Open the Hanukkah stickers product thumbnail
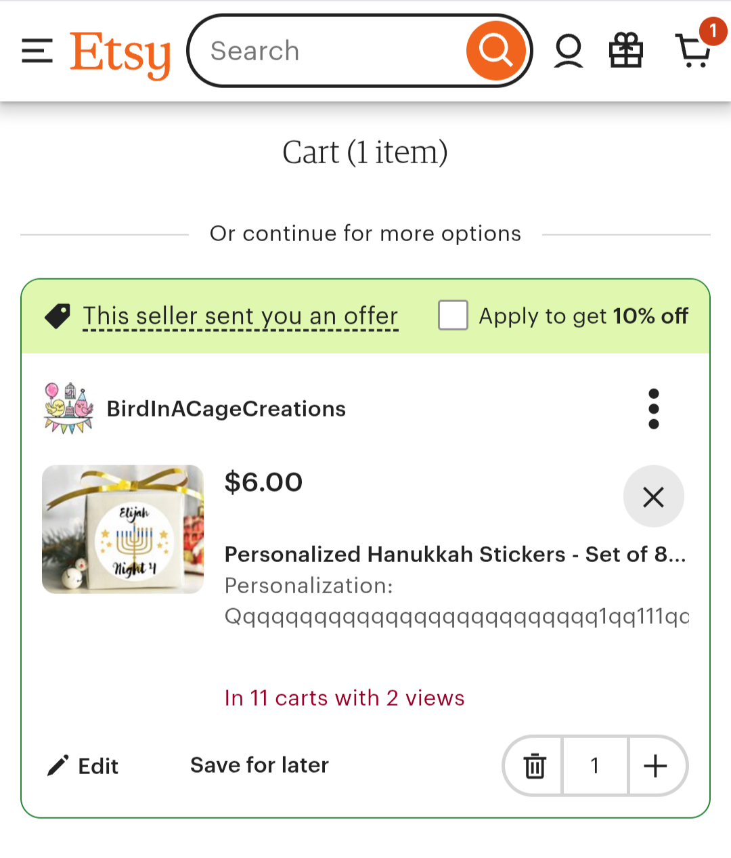The image size is (731, 858). coord(123,530)
